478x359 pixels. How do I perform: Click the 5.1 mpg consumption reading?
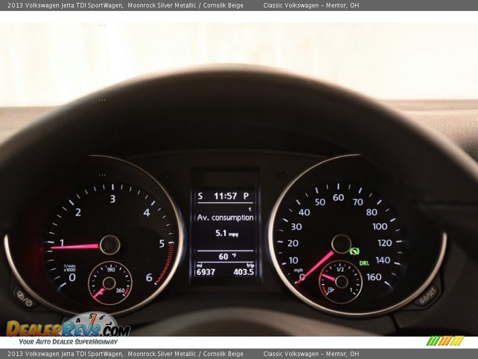click(226, 233)
